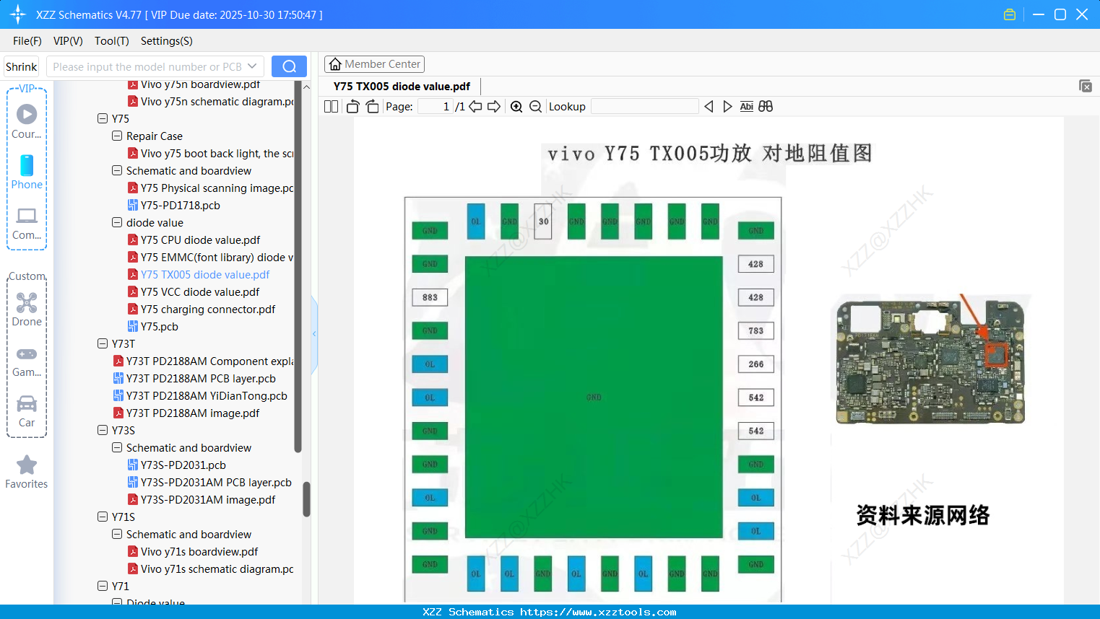Screen dimensions: 1100x619
Task: Zoom out of the PDF page
Action: click(535, 106)
